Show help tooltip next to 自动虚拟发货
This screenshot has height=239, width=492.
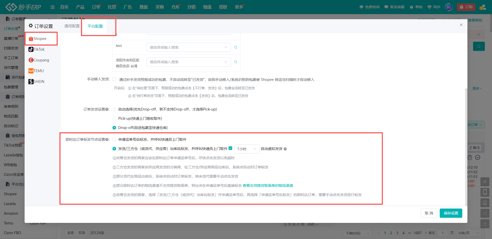tap(285, 149)
